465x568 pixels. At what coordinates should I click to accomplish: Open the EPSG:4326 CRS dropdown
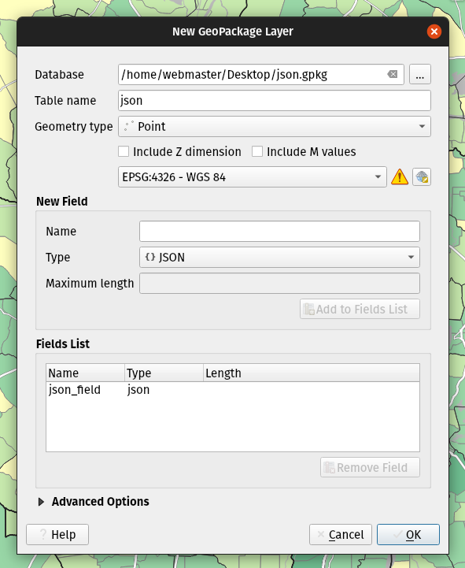coord(253,177)
